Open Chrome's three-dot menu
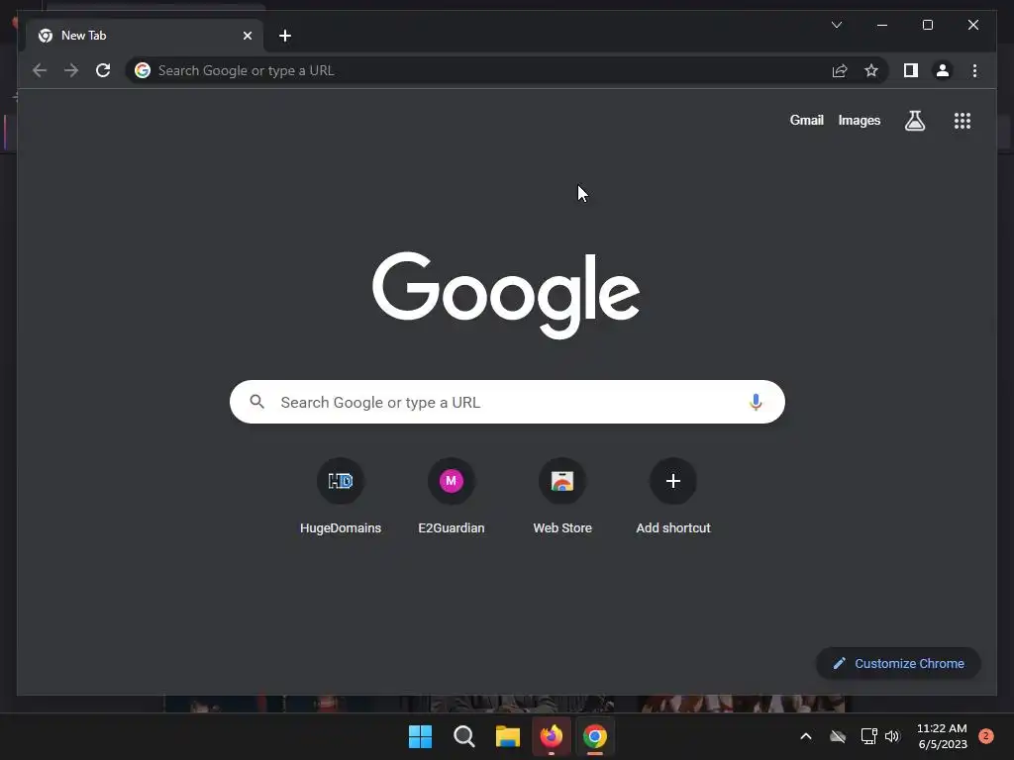This screenshot has height=760, width=1014. 974,70
